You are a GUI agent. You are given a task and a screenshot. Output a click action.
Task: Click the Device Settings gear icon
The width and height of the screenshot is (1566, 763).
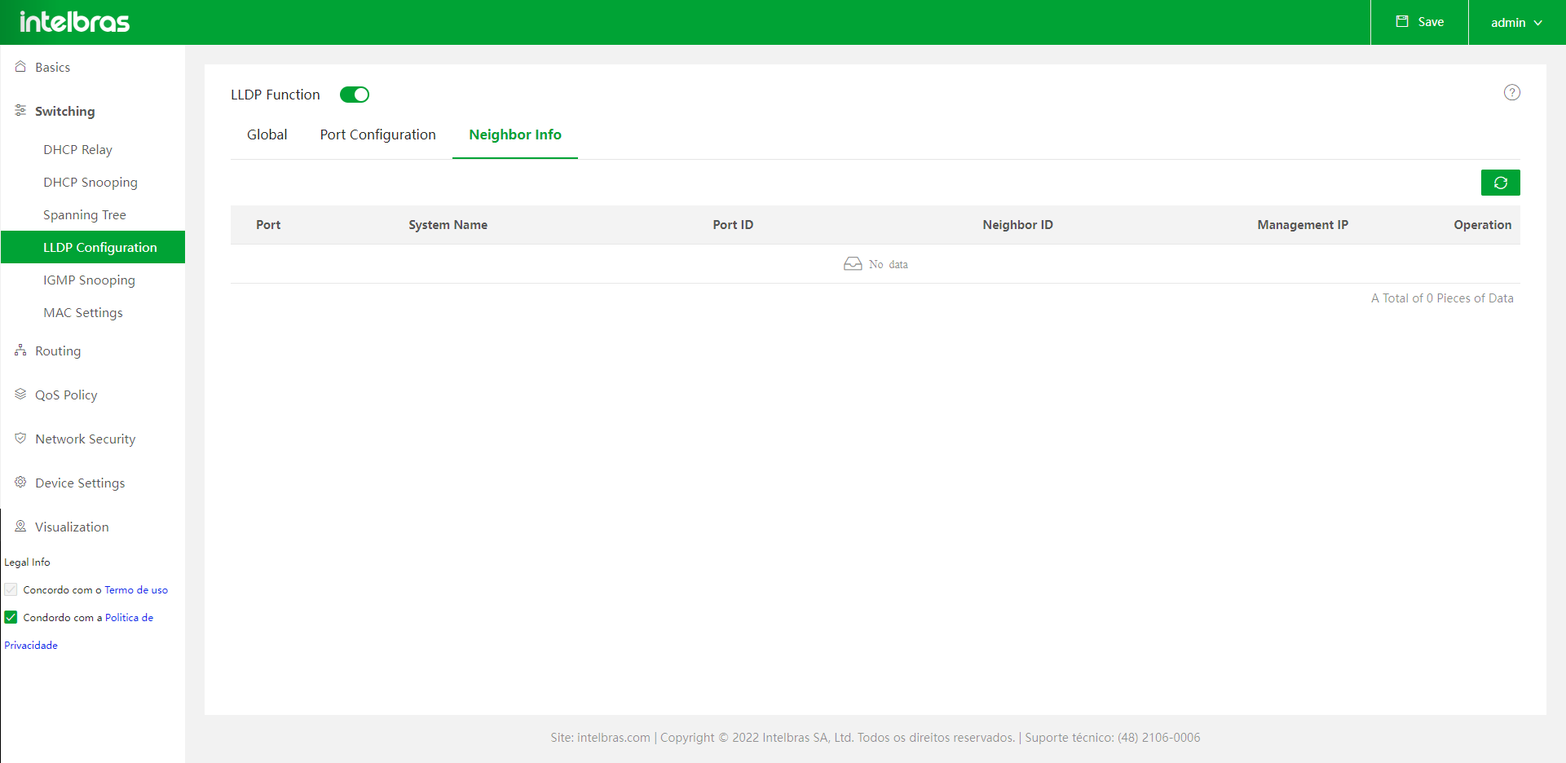[20, 483]
